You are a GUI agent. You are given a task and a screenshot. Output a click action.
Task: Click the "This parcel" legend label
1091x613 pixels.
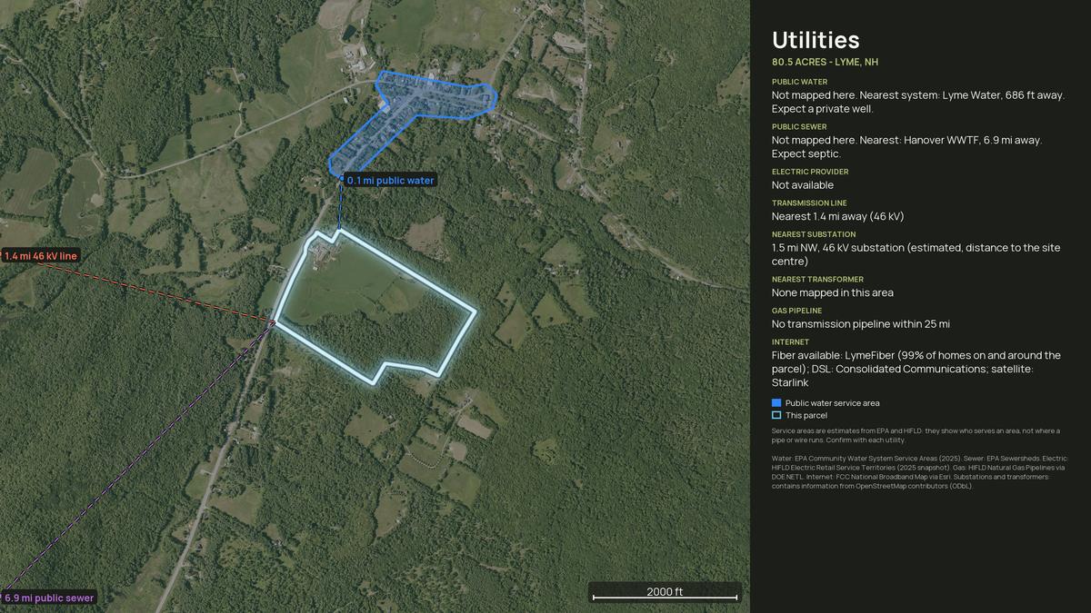tap(806, 415)
